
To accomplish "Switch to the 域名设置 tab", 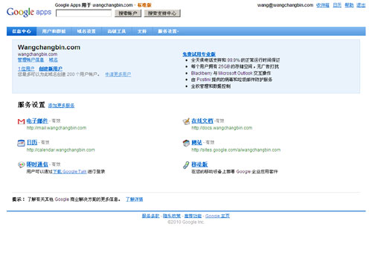I will [86, 31].
